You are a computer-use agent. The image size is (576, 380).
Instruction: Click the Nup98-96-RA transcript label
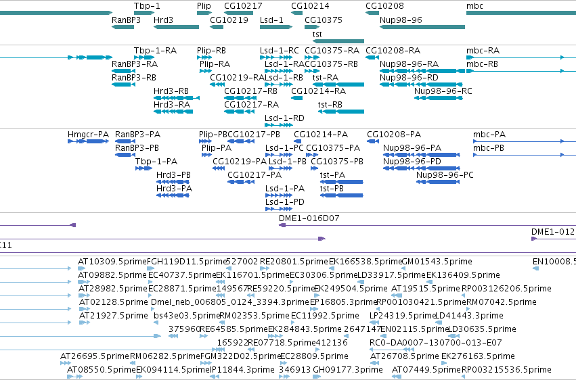click(x=409, y=64)
